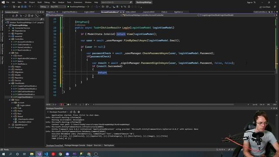
Task: Select appsettings.json in Solution Explorer
Action: pos(21,125)
